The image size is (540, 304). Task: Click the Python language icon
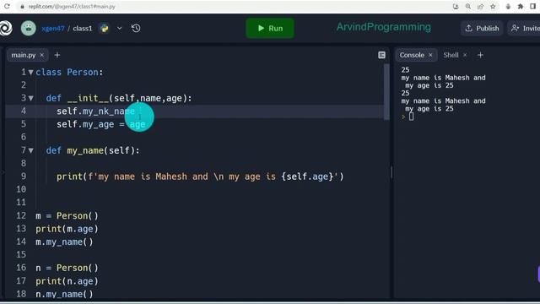[104, 28]
